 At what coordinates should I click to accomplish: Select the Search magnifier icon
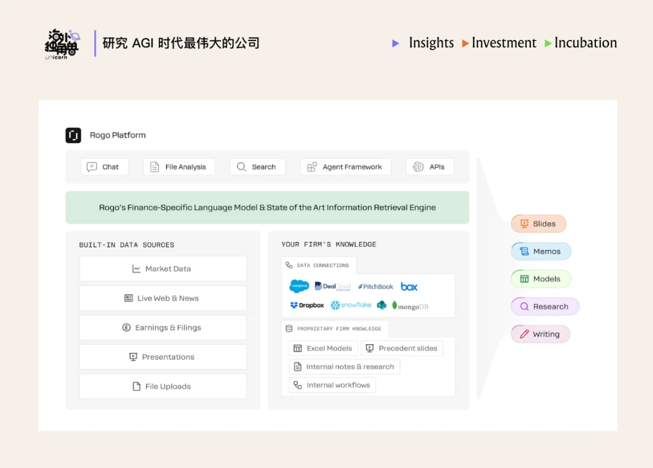point(241,167)
